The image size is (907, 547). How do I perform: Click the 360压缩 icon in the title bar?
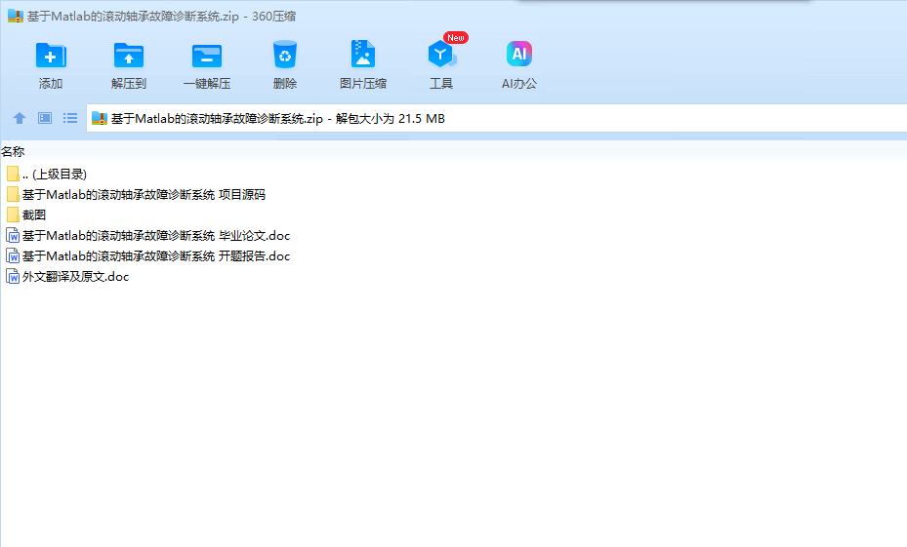[x=15, y=17]
